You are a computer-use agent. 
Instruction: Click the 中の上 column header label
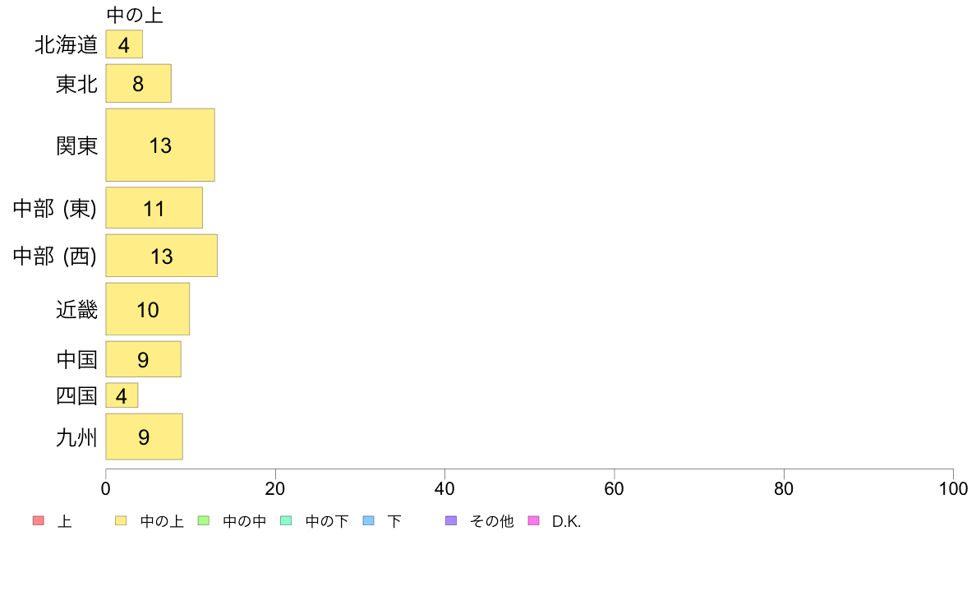(135, 15)
